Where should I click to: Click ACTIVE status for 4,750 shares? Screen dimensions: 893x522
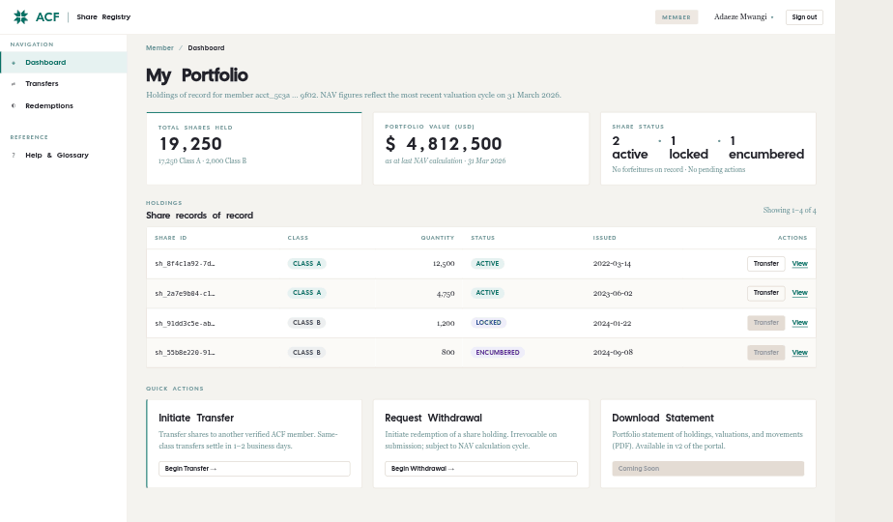point(487,293)
